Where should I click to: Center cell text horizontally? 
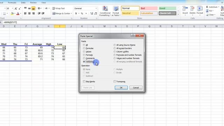point(29,13)
